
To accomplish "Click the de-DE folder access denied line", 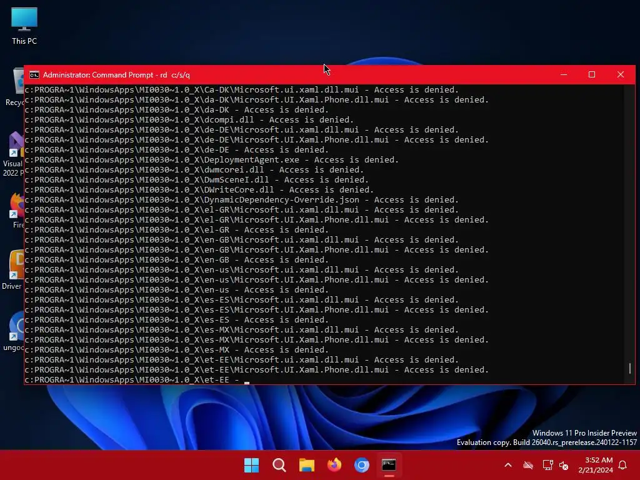I will point(177,150).
